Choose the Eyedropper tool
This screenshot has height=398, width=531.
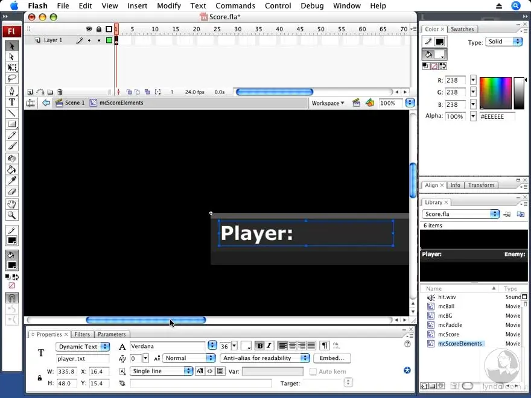[x=11, y=180]
